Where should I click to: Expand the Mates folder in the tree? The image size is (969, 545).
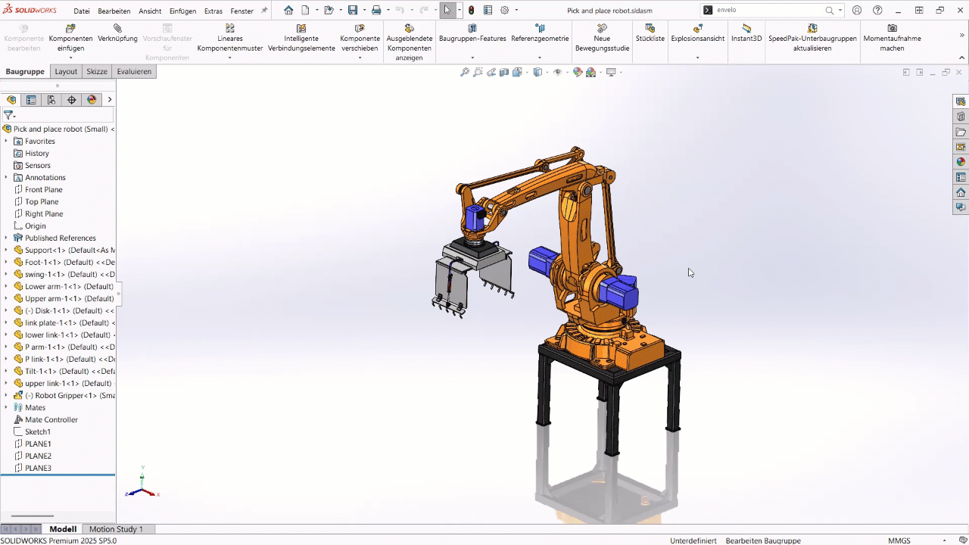(6, 407)
